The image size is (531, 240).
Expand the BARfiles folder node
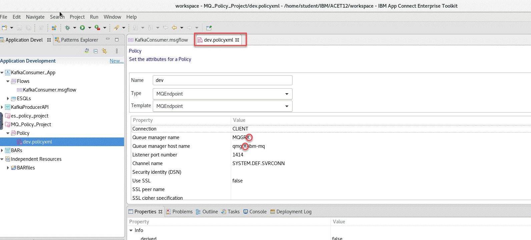pyautogui.click(x=8, y=168)
